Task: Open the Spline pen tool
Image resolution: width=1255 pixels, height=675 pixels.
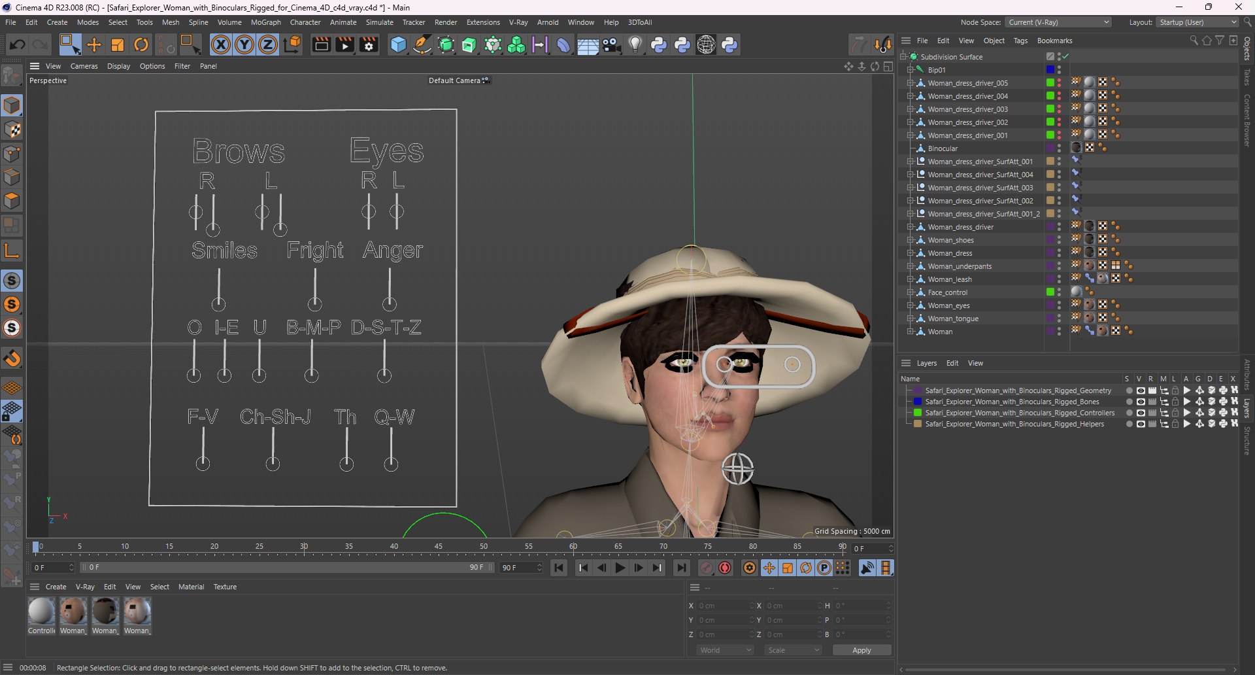Action: (422, 44)
